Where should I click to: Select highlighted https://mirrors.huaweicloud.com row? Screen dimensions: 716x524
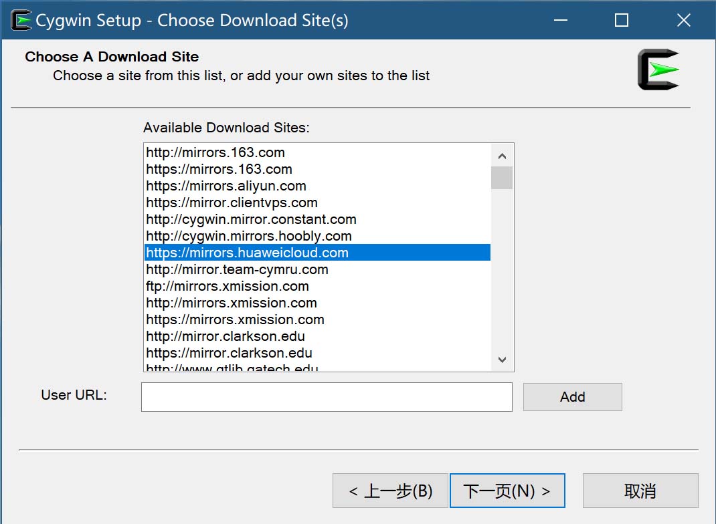(x=317, y=253)
